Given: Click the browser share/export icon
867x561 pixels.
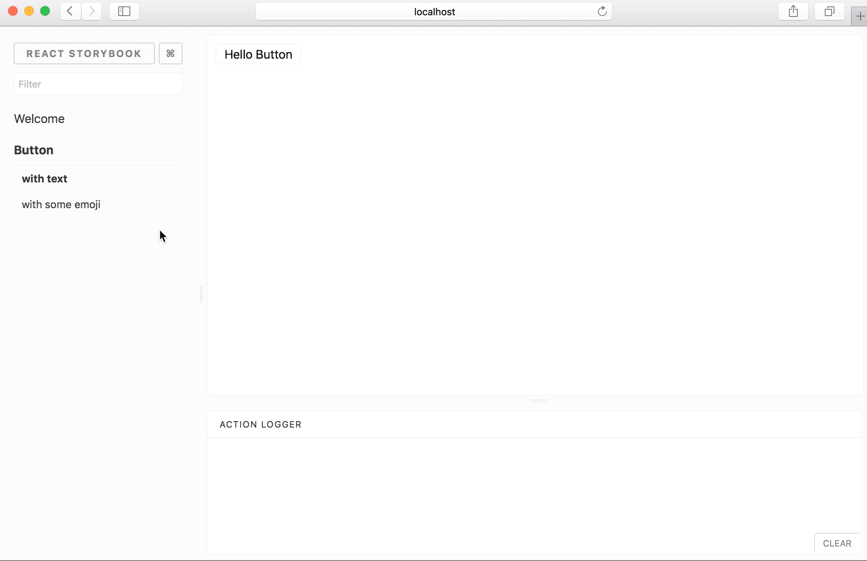Looking at the screenshot, I should click(793, 11).
